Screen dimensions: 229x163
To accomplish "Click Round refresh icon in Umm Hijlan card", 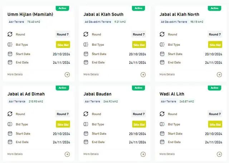I will click(10, 34).
